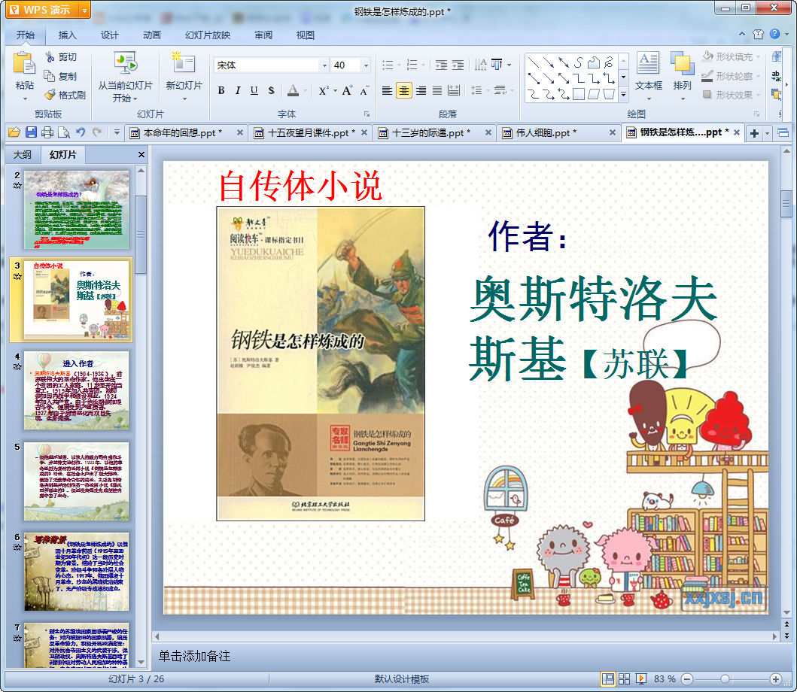Click the decrease indent icon

tap(441, 65)
